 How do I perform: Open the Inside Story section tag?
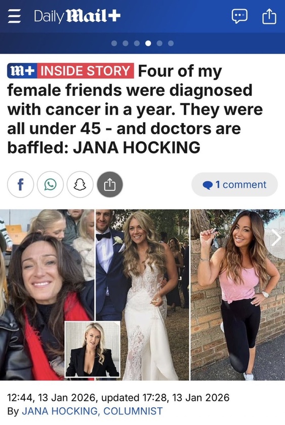click(86, 71)
